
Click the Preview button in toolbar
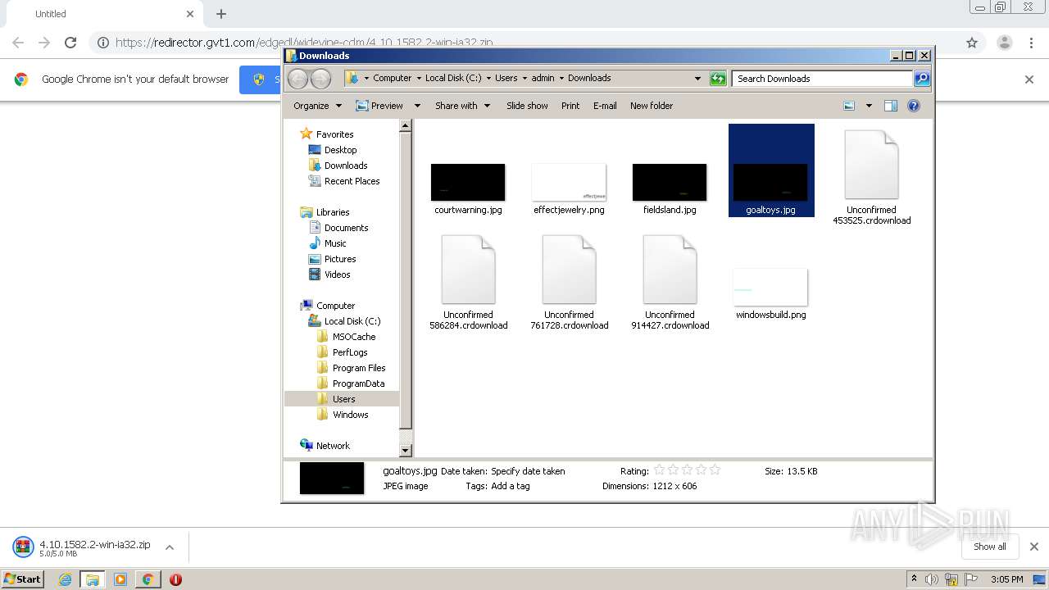tap(379, 106)
